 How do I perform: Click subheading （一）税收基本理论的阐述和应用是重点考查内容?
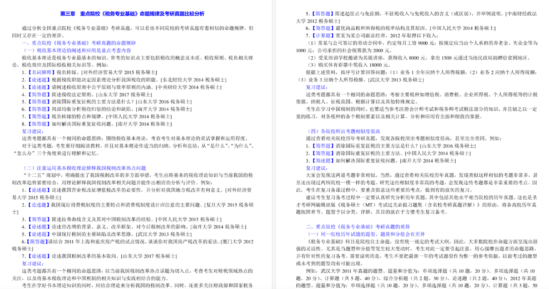(x=77, y=50)
